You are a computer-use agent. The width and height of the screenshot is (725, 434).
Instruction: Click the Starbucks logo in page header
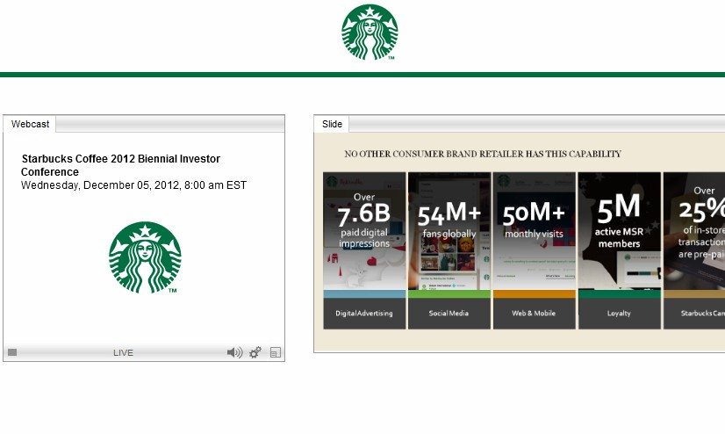[370, 33]
